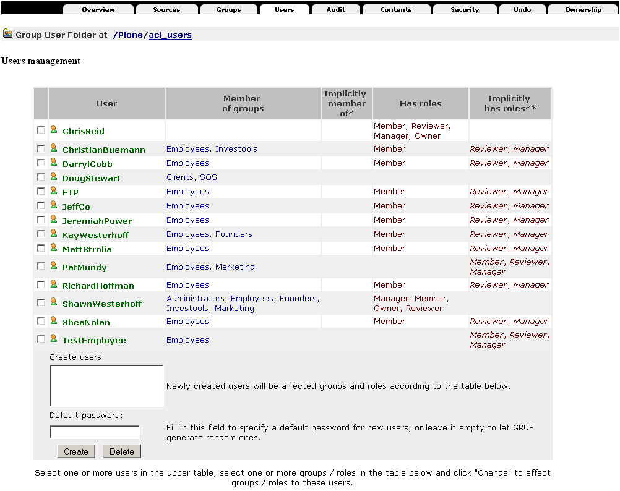Check the box for ChristianBuemann
Viewport: 620px width, 491px height.
pyautogui.click(x=41, y=149)
